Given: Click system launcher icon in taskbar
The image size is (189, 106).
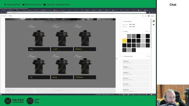Looking at the screenshot, I should 1,95.
